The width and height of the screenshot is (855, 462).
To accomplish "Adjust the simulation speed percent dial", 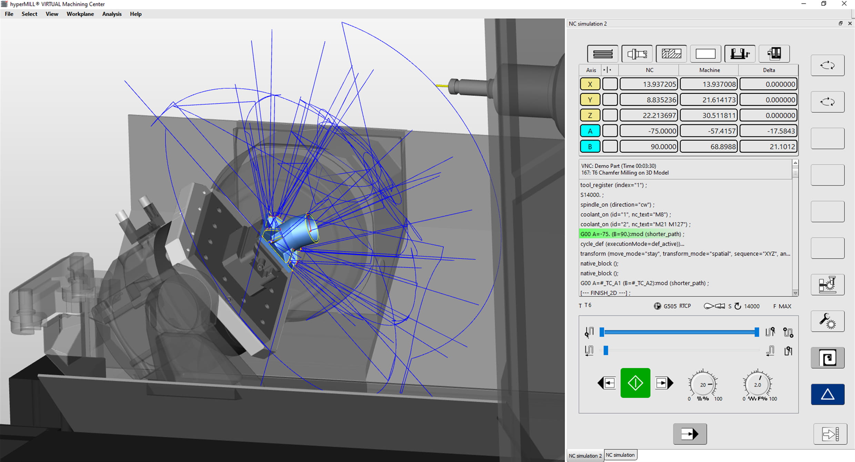I will [703, 384].
